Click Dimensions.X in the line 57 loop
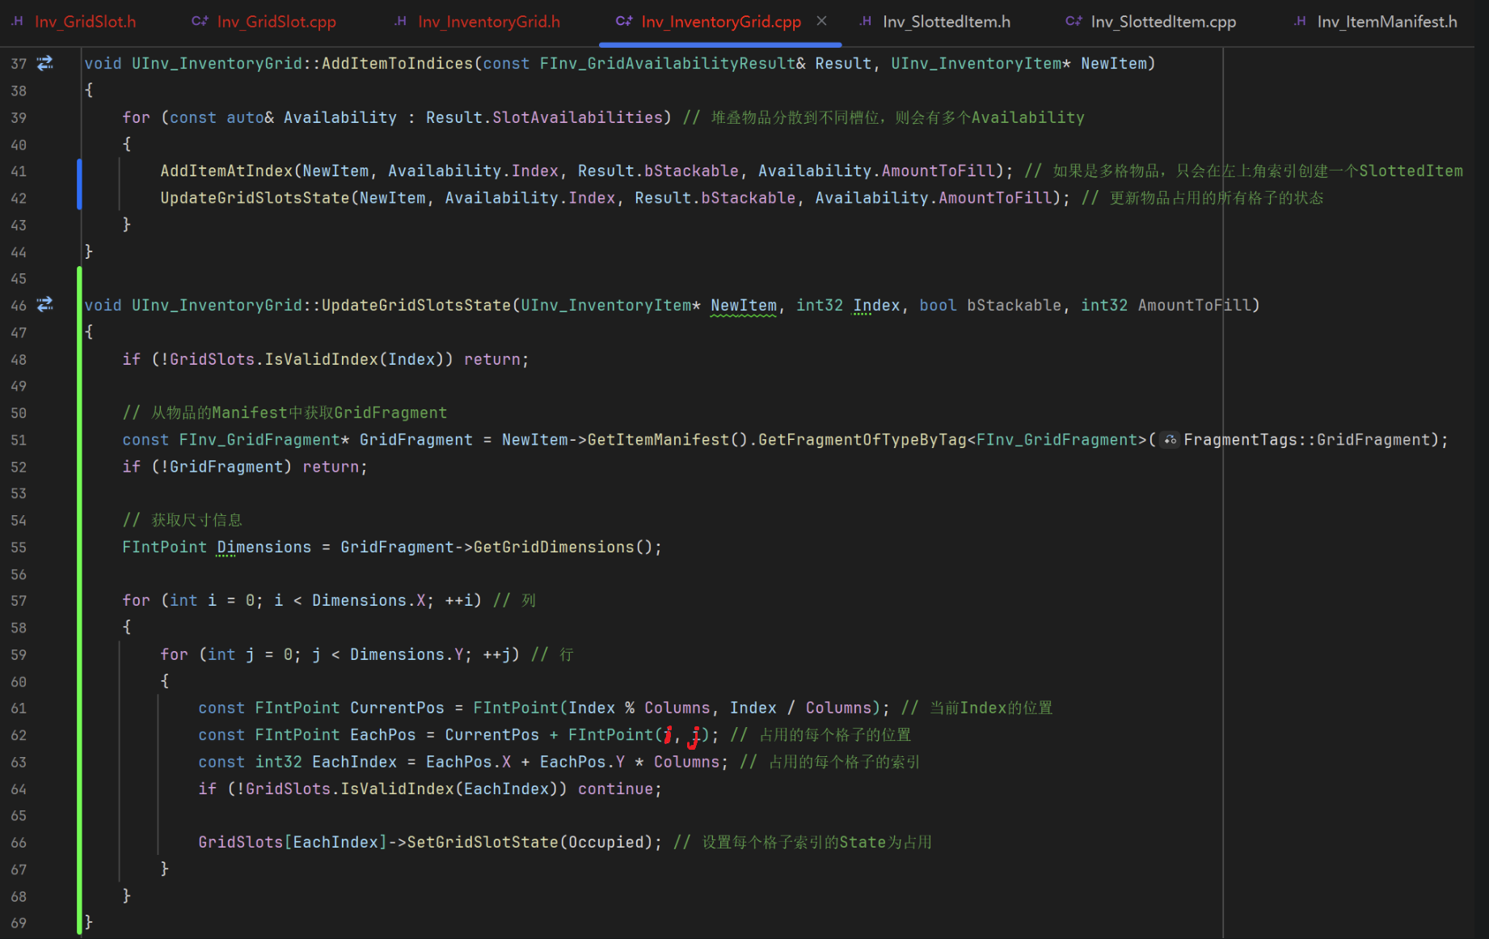This screenshot has width=1489, height=939. click(x=369, y=601)
